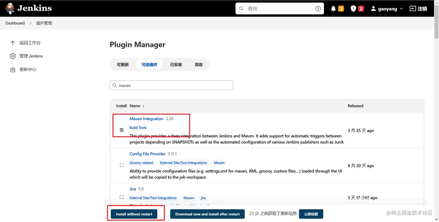439x222 pixels.
Task: Click the Update Center download icon
Action: click(x=12, y=69)
